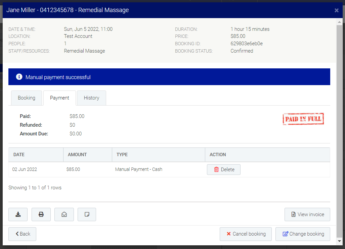This screenshot has height=249, width=345.
Task: Close the Jane Miller booking dialog
Action: click(337, 10)
